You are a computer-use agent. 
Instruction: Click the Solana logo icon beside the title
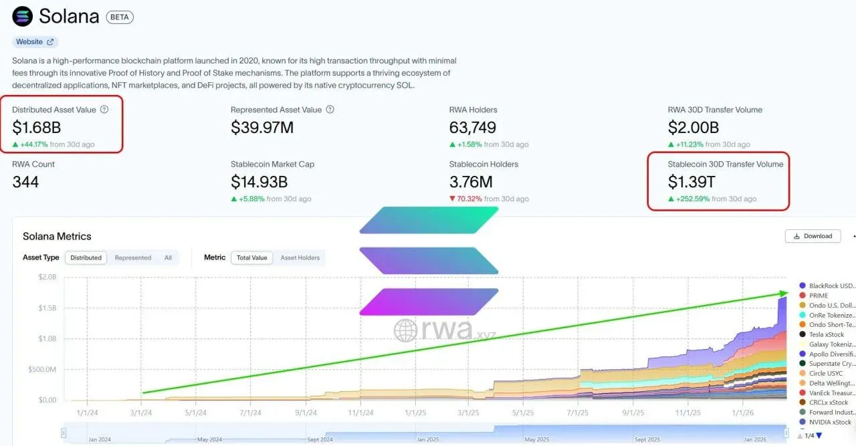point(22,16)
